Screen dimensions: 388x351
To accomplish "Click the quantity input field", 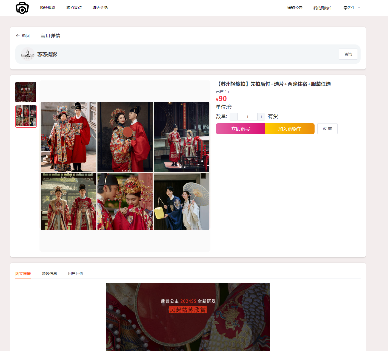I will click(247, 117).
